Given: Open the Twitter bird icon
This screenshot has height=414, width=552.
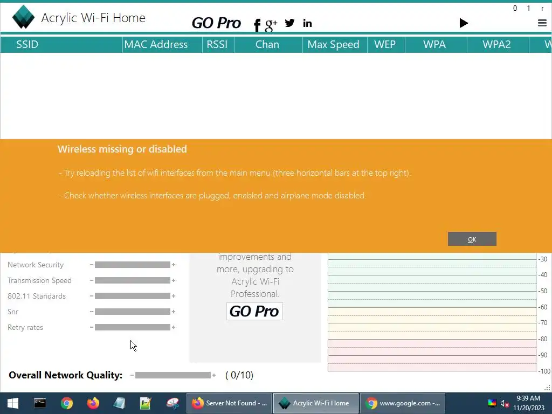Looking at the screenshot, I should [x=289, y=23].
